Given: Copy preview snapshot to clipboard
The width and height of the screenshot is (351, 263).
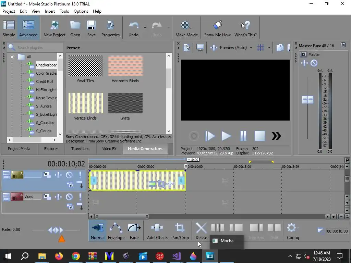Looking at the screenshot, I should 280,47.
